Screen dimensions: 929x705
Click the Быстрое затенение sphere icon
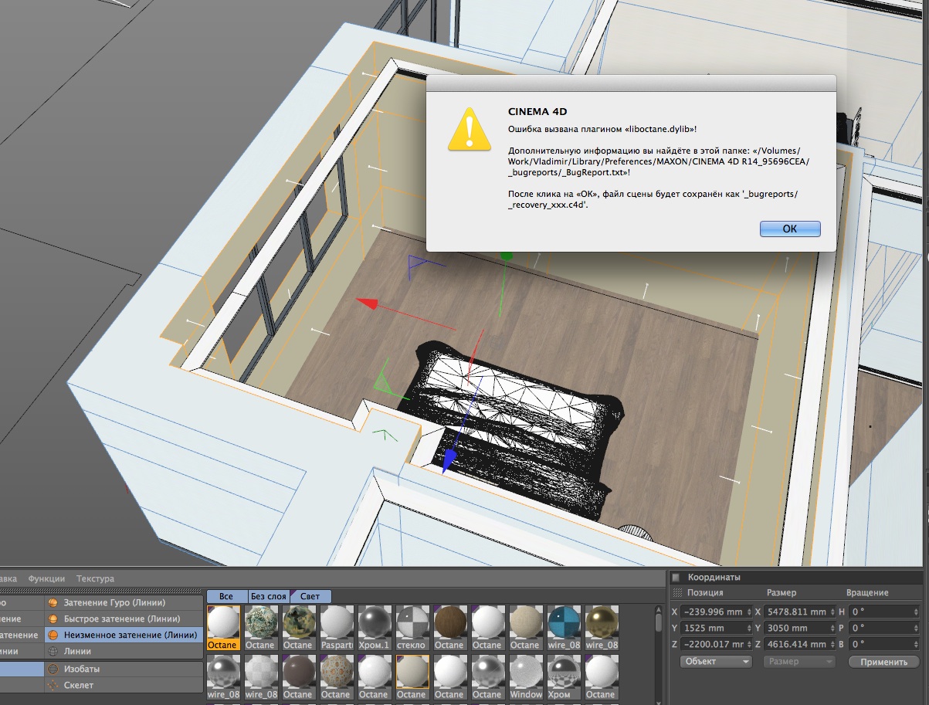tap(53, 619)
